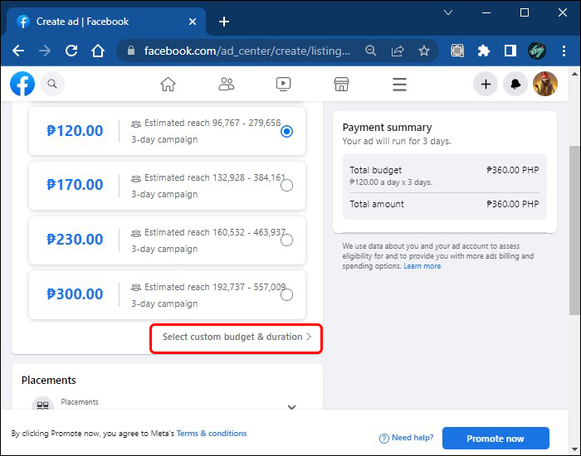The height and width of the screenshot is (456, 581).
Task: Open the browser home page icon
Action: [x=98, y=51]
